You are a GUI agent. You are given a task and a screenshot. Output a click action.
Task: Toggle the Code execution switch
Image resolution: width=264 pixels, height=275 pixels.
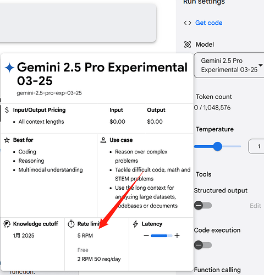pos(203,245)
